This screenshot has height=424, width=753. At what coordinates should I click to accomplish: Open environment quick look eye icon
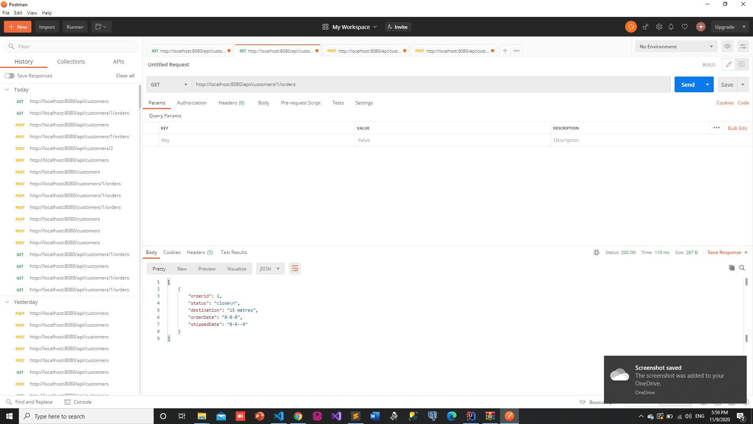tap(728, 46)
